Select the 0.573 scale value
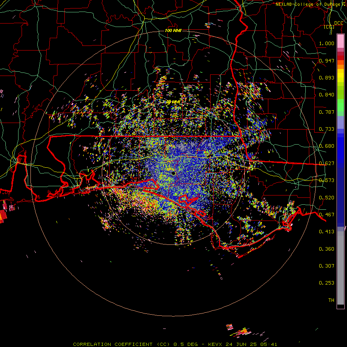Viewport: 347px width, 347px height. [327, 180]
